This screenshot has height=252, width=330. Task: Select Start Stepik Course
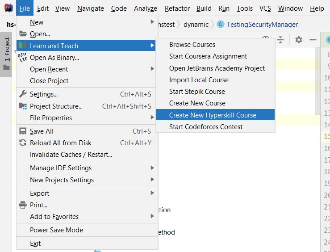215,91
